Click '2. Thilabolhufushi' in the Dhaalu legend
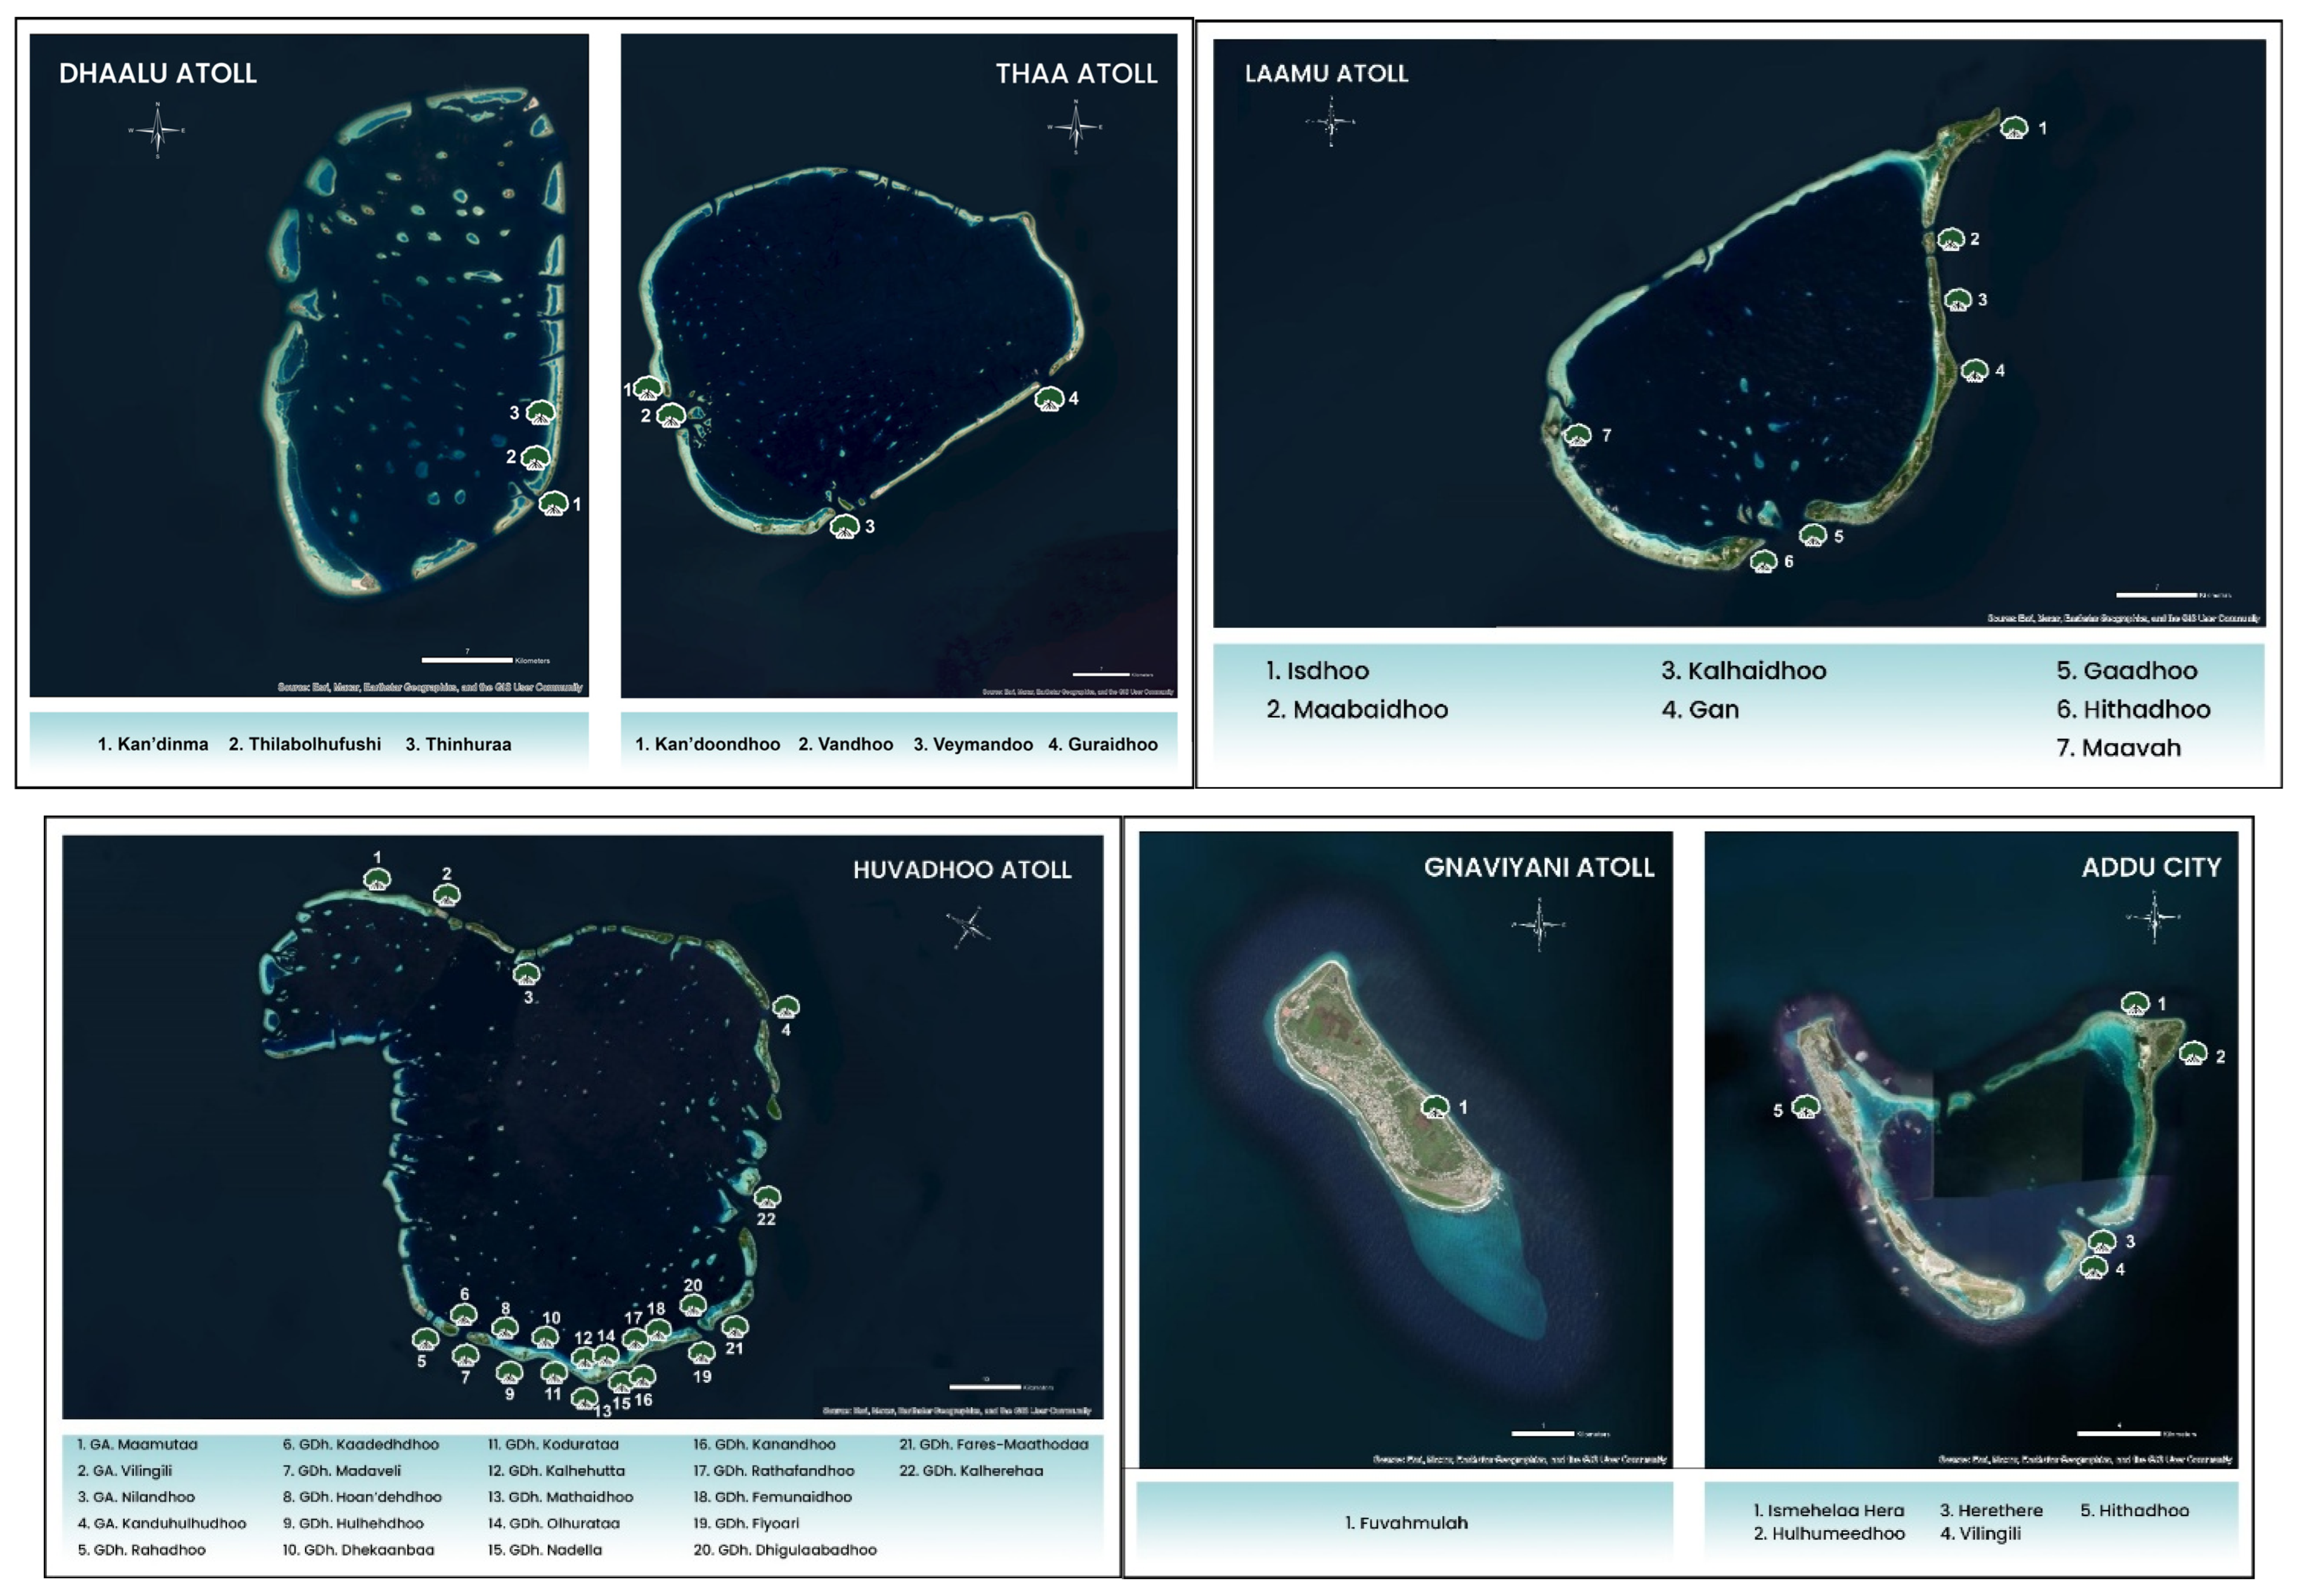The image size is (2302, 1596). click(x=304, y=744)
